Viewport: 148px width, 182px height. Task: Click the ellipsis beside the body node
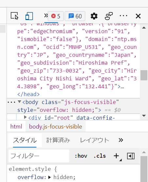tap(11, 102)
